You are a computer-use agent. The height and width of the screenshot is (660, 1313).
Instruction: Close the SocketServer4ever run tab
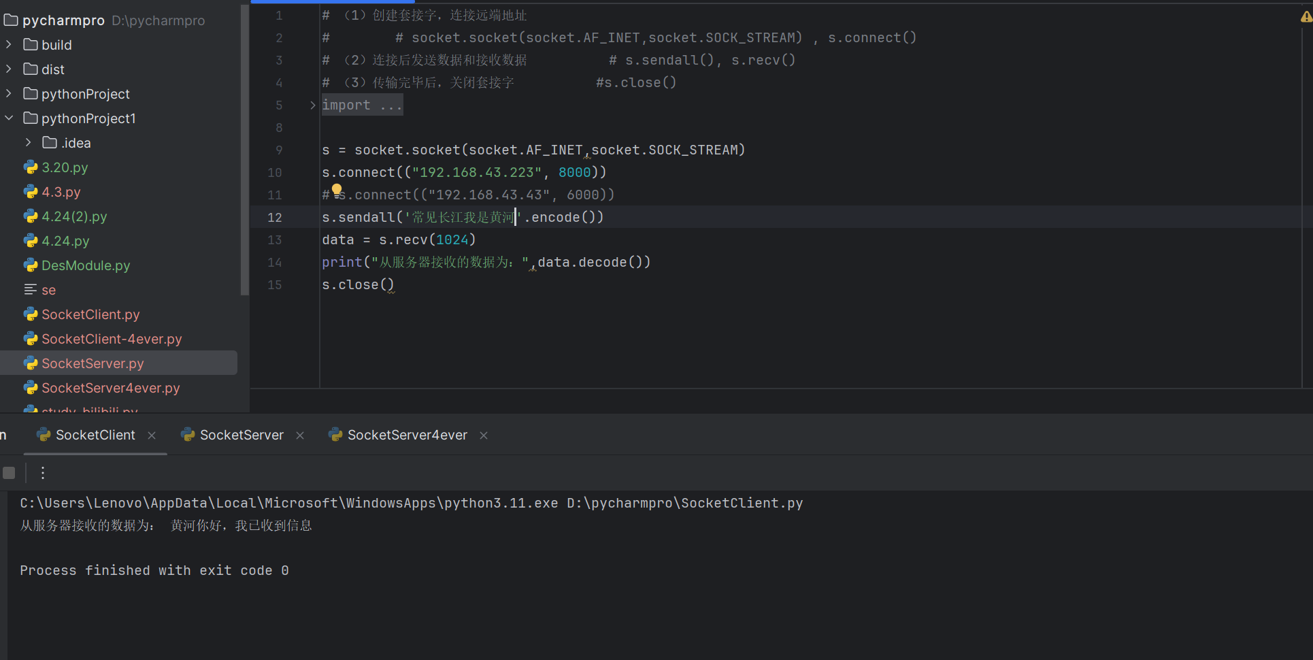click(484, 435)
